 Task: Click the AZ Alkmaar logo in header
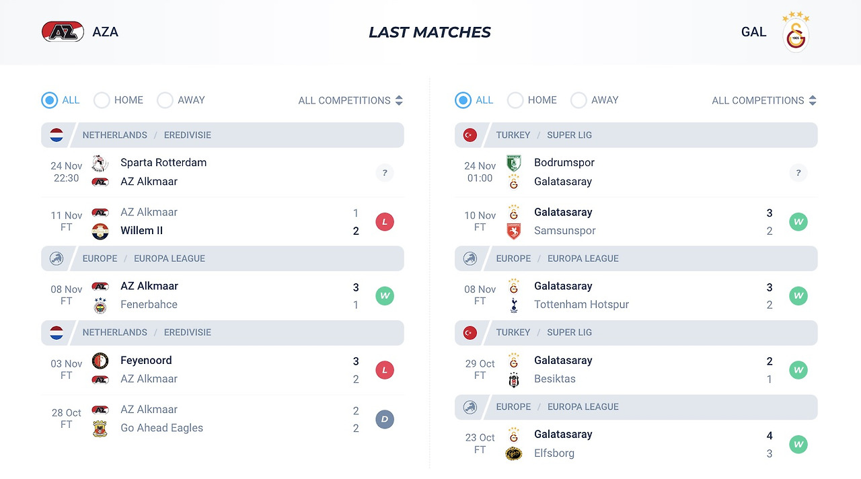click(63, 32)
